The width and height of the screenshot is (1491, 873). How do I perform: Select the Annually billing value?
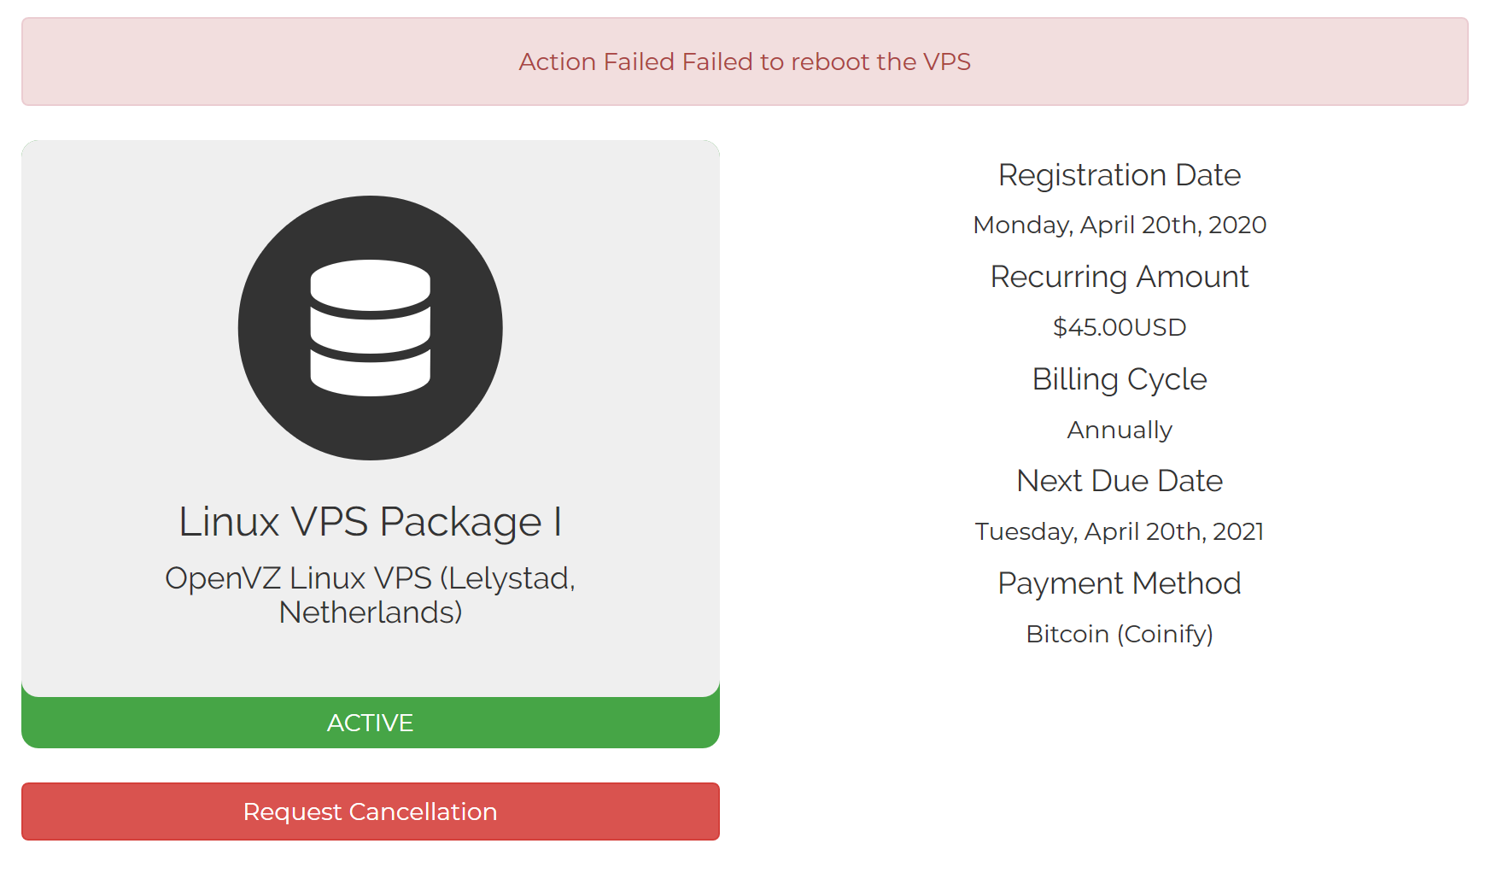(x=1119, y=430)
